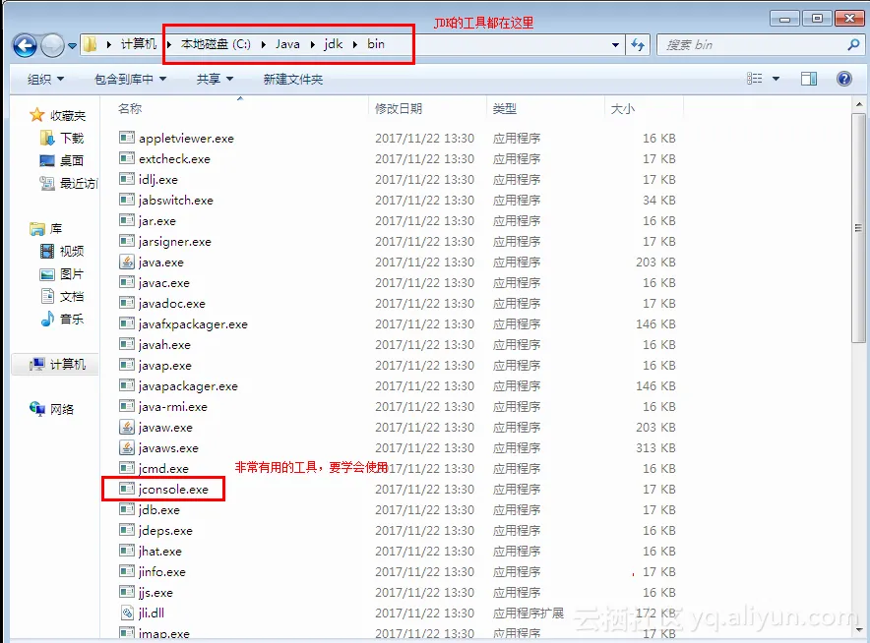Screen dimensions: 870x643
Task: Sort by the 修改日期 column header
Action: click(399, 109)
